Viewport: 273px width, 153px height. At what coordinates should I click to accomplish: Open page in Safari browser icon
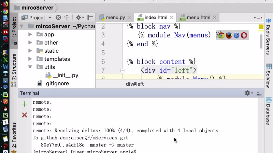(x=236, y=35)
